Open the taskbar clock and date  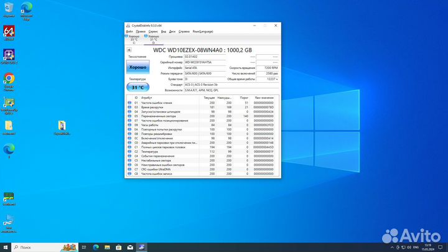[x=427, y=248]
